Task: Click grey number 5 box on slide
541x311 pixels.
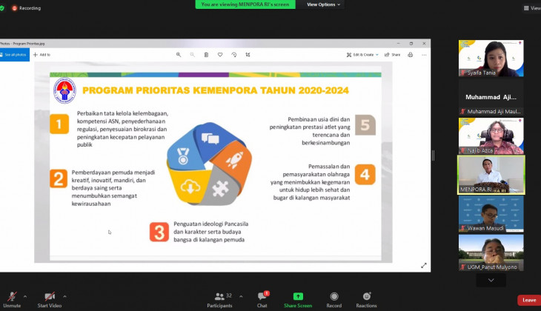Action: click(365, 125)
